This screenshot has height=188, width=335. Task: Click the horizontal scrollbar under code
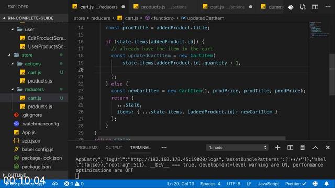(x=192, y=138)
